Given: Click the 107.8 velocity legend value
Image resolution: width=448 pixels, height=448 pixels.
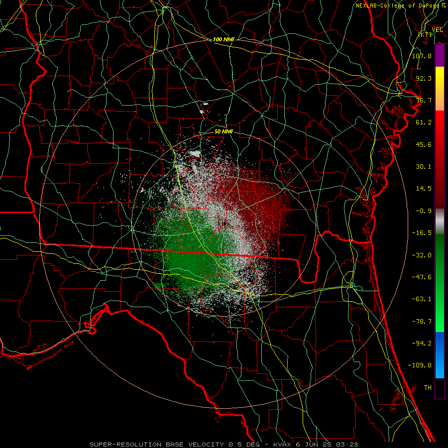Looking at the screenshot, I should (422, 56).
